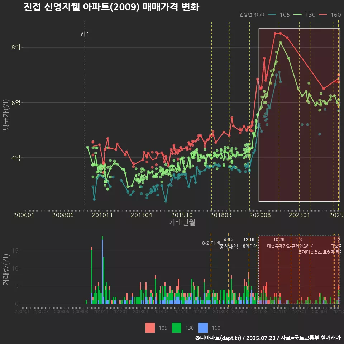
Task: Click '201510' on the price chart x-axis
Action: coord(182,215)
